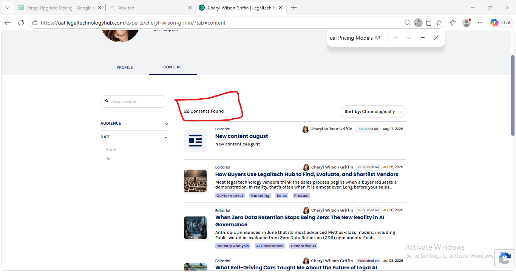Add page to favorites with star icon
Screen dimensions: 516x272
tap(439, 23)
